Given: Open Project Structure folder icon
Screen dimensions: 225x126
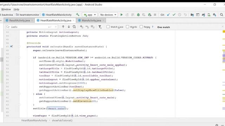Looking at the screenshot, I should click(192, 15).
